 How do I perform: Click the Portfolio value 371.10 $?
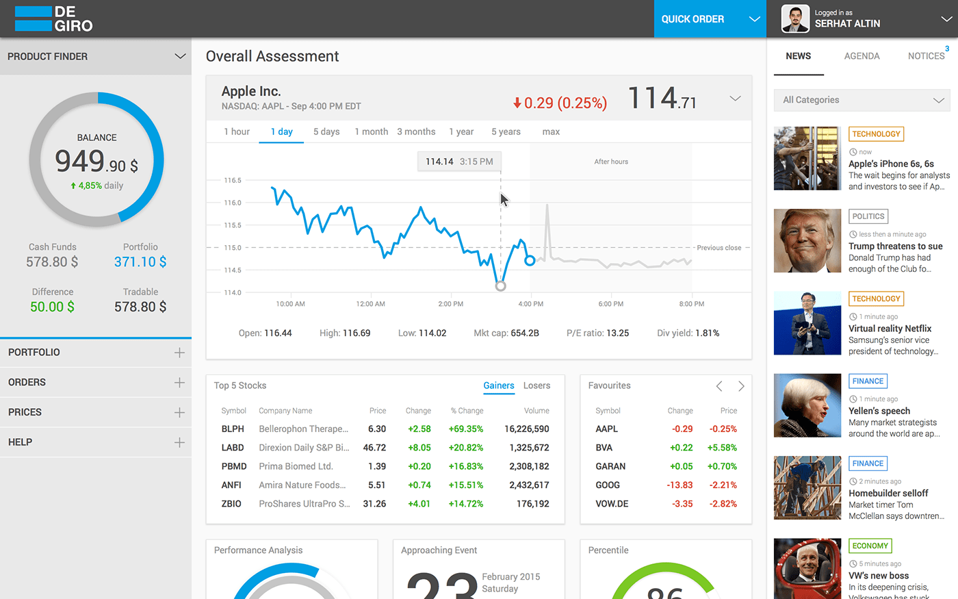[x=140, y=262]
